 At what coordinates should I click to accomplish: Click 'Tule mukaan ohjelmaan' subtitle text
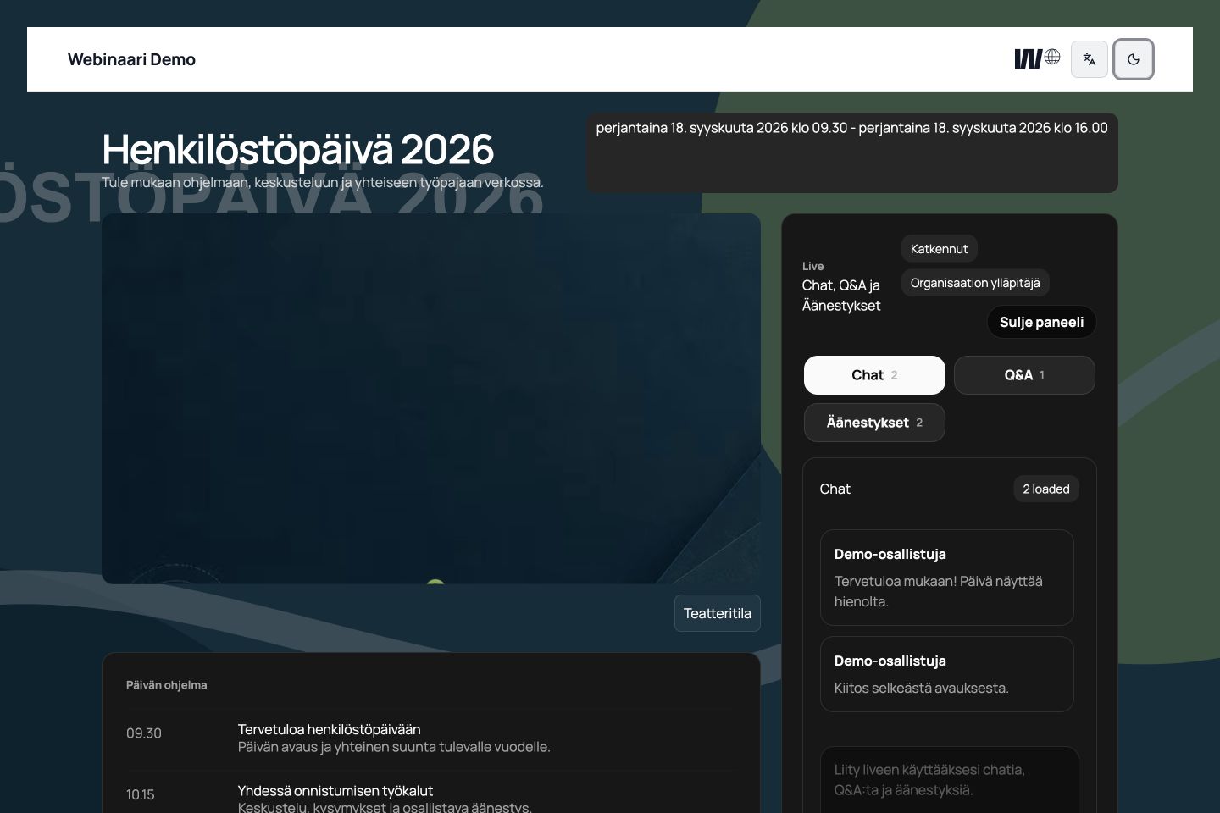pyautogui.click(x=322, y=182)
